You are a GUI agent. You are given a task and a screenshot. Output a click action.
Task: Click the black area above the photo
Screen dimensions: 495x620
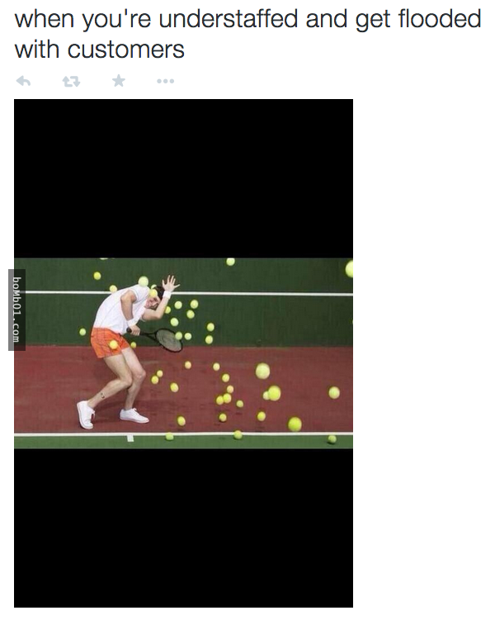coord(183,178)
